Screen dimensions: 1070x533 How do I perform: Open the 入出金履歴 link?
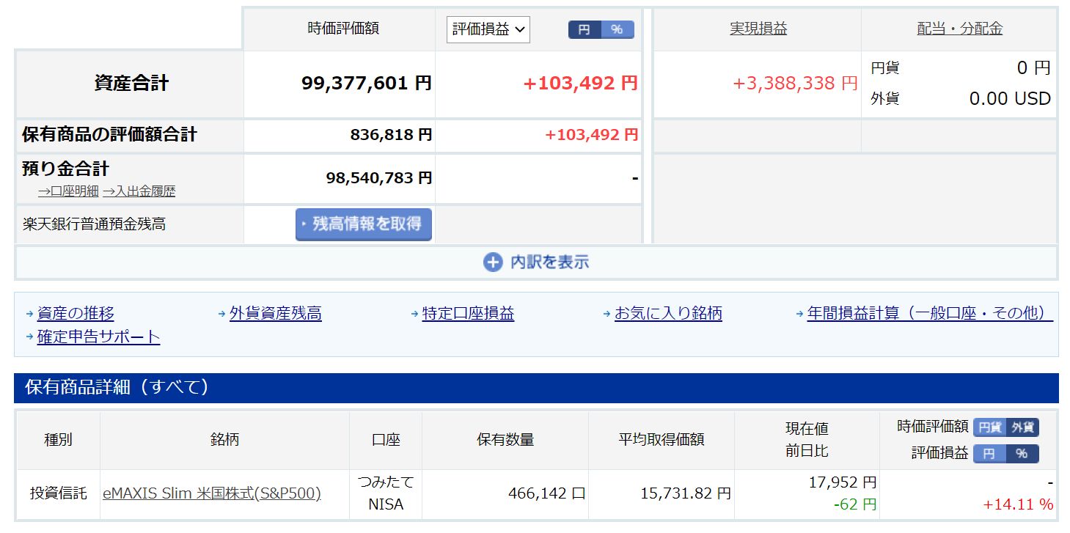click(x=139, y=191)
